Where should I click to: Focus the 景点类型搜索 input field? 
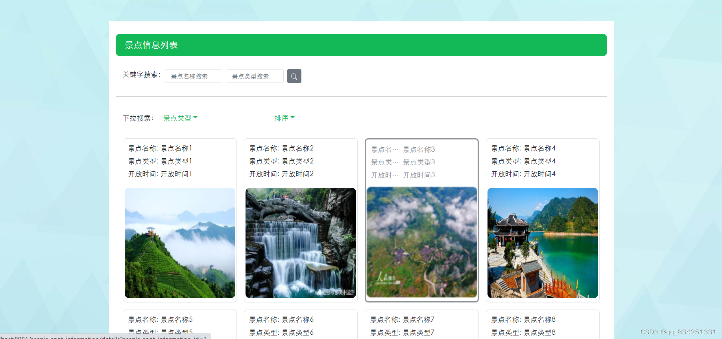[x=255, y=76]
